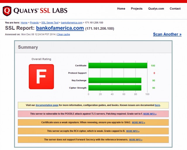Click the RC4 cipher warning banner text

86,131
